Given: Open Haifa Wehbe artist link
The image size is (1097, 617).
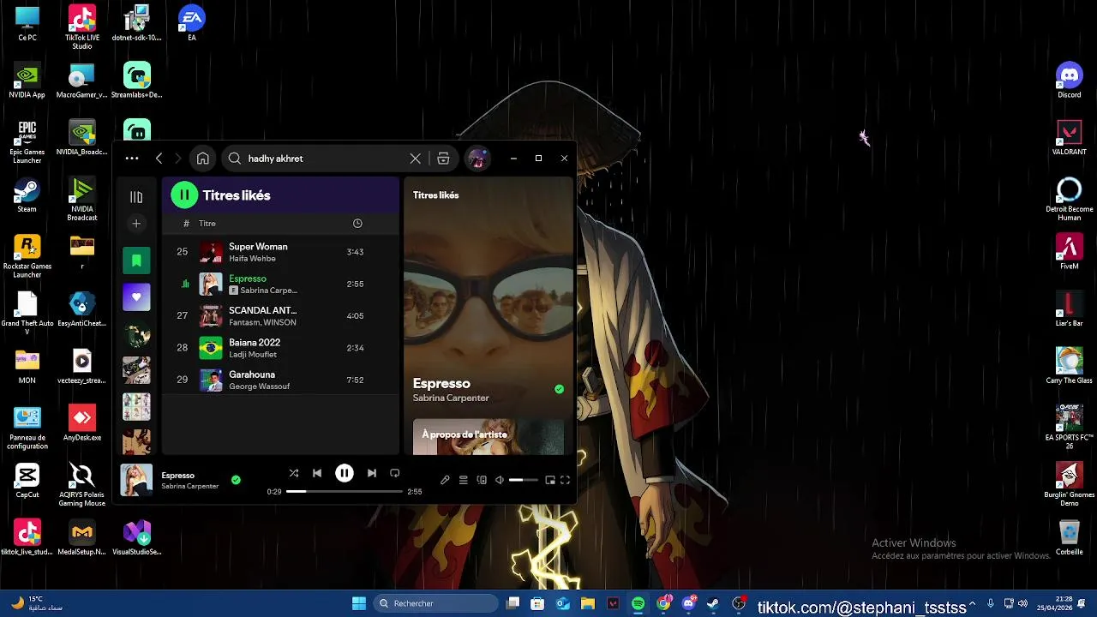Looking at the screenshot, I should point(252,259).
